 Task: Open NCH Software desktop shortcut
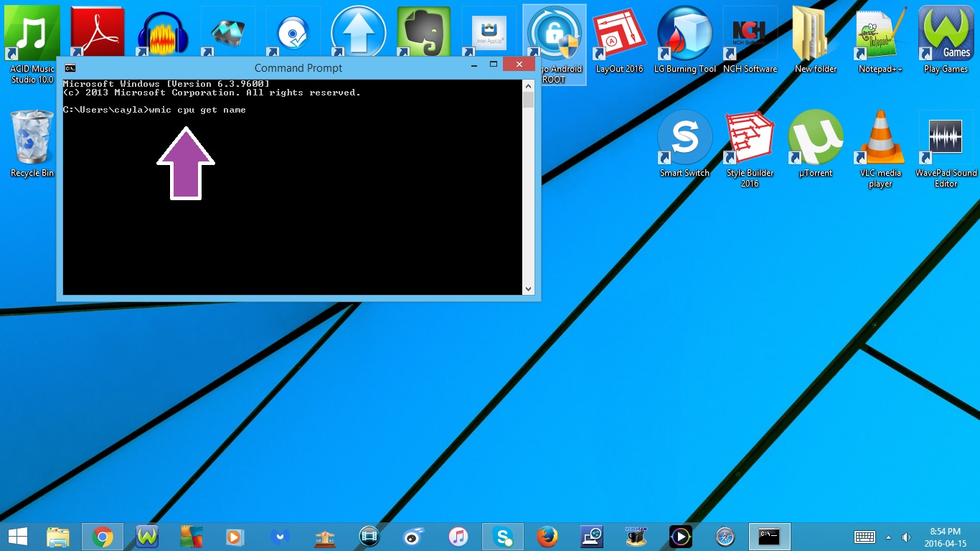750,39
